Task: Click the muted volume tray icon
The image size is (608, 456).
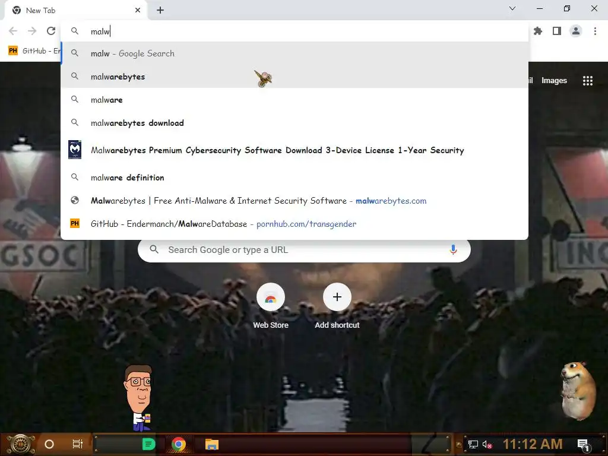Action: point(487,444)
